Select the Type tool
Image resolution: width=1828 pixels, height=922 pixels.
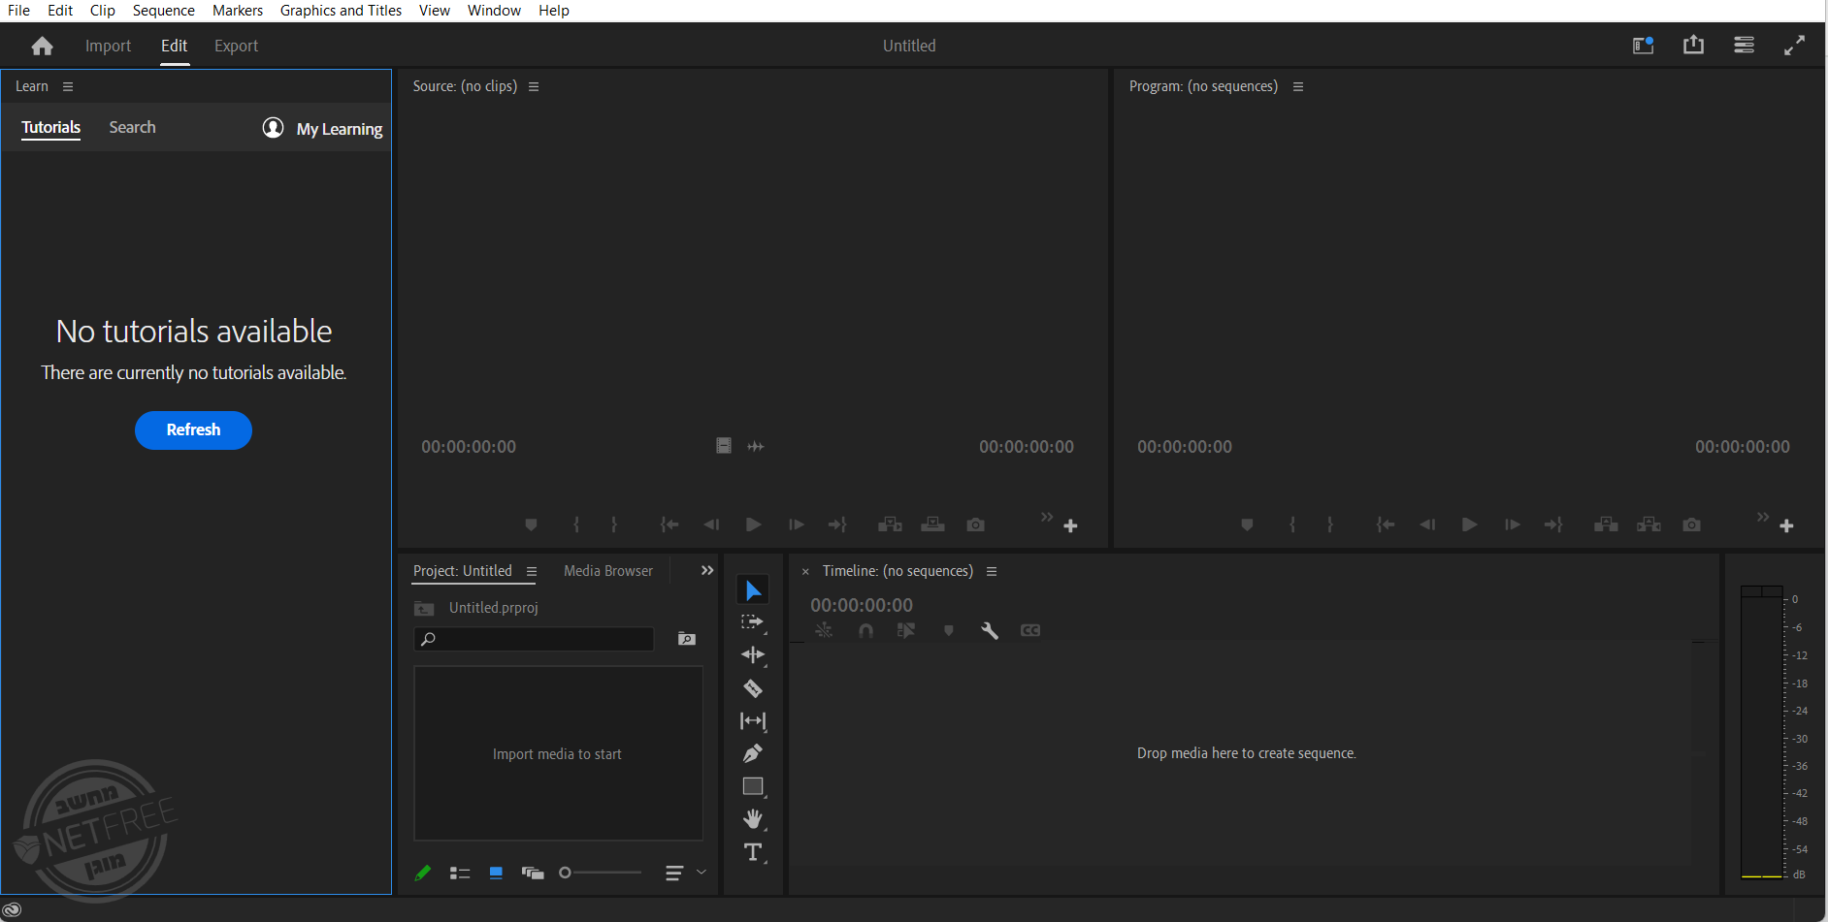(753, 852)
